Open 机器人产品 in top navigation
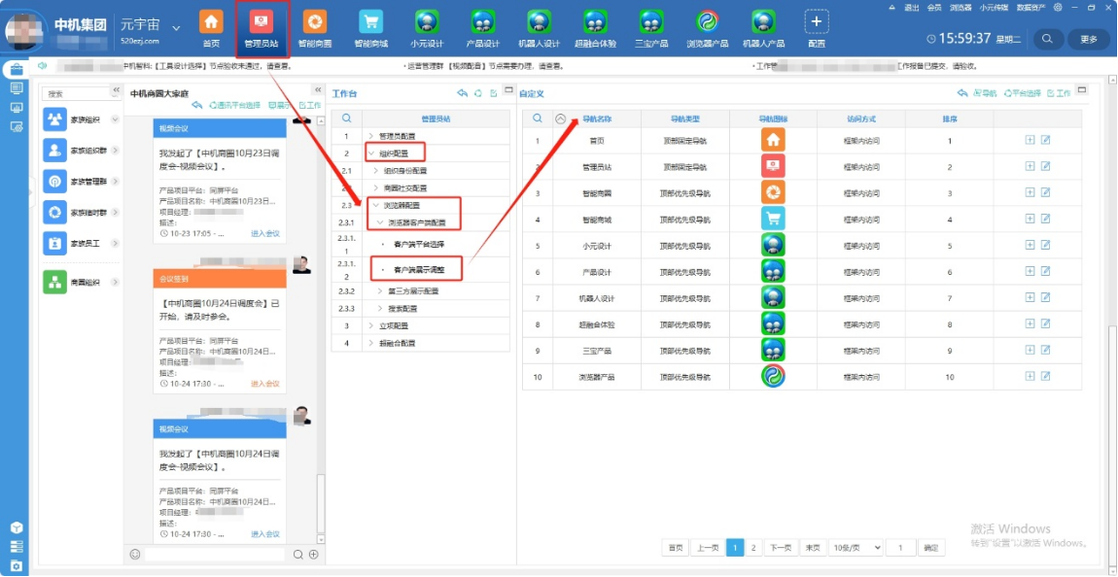 [x=763, y=22]
